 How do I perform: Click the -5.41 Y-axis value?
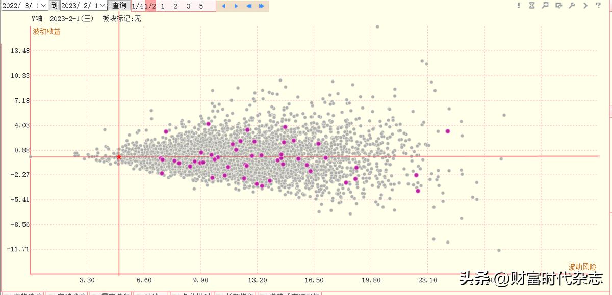21,199
